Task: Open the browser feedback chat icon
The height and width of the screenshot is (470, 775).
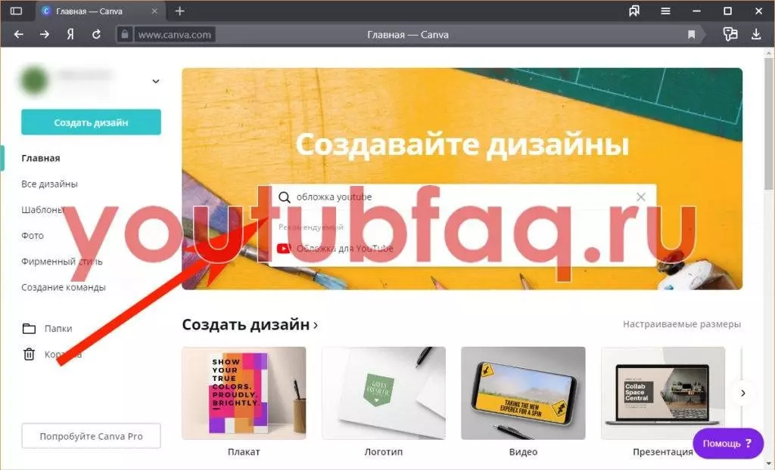Action: (730, 34)
